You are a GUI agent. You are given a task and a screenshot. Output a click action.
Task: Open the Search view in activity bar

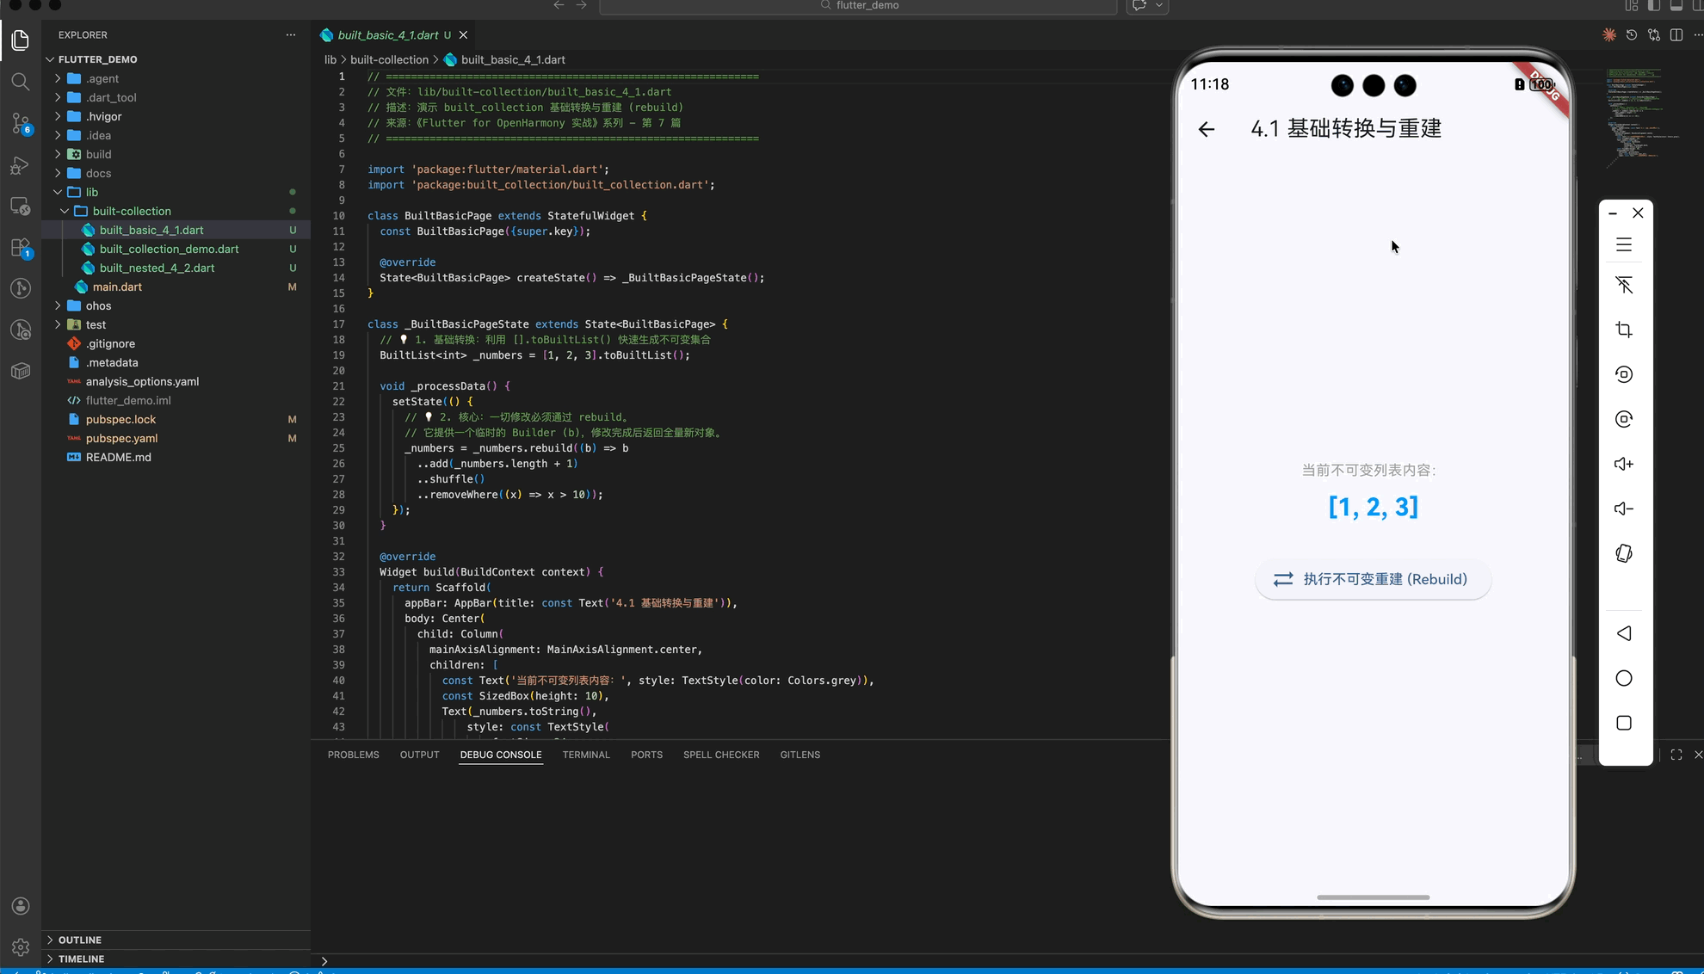click(21, 82)
